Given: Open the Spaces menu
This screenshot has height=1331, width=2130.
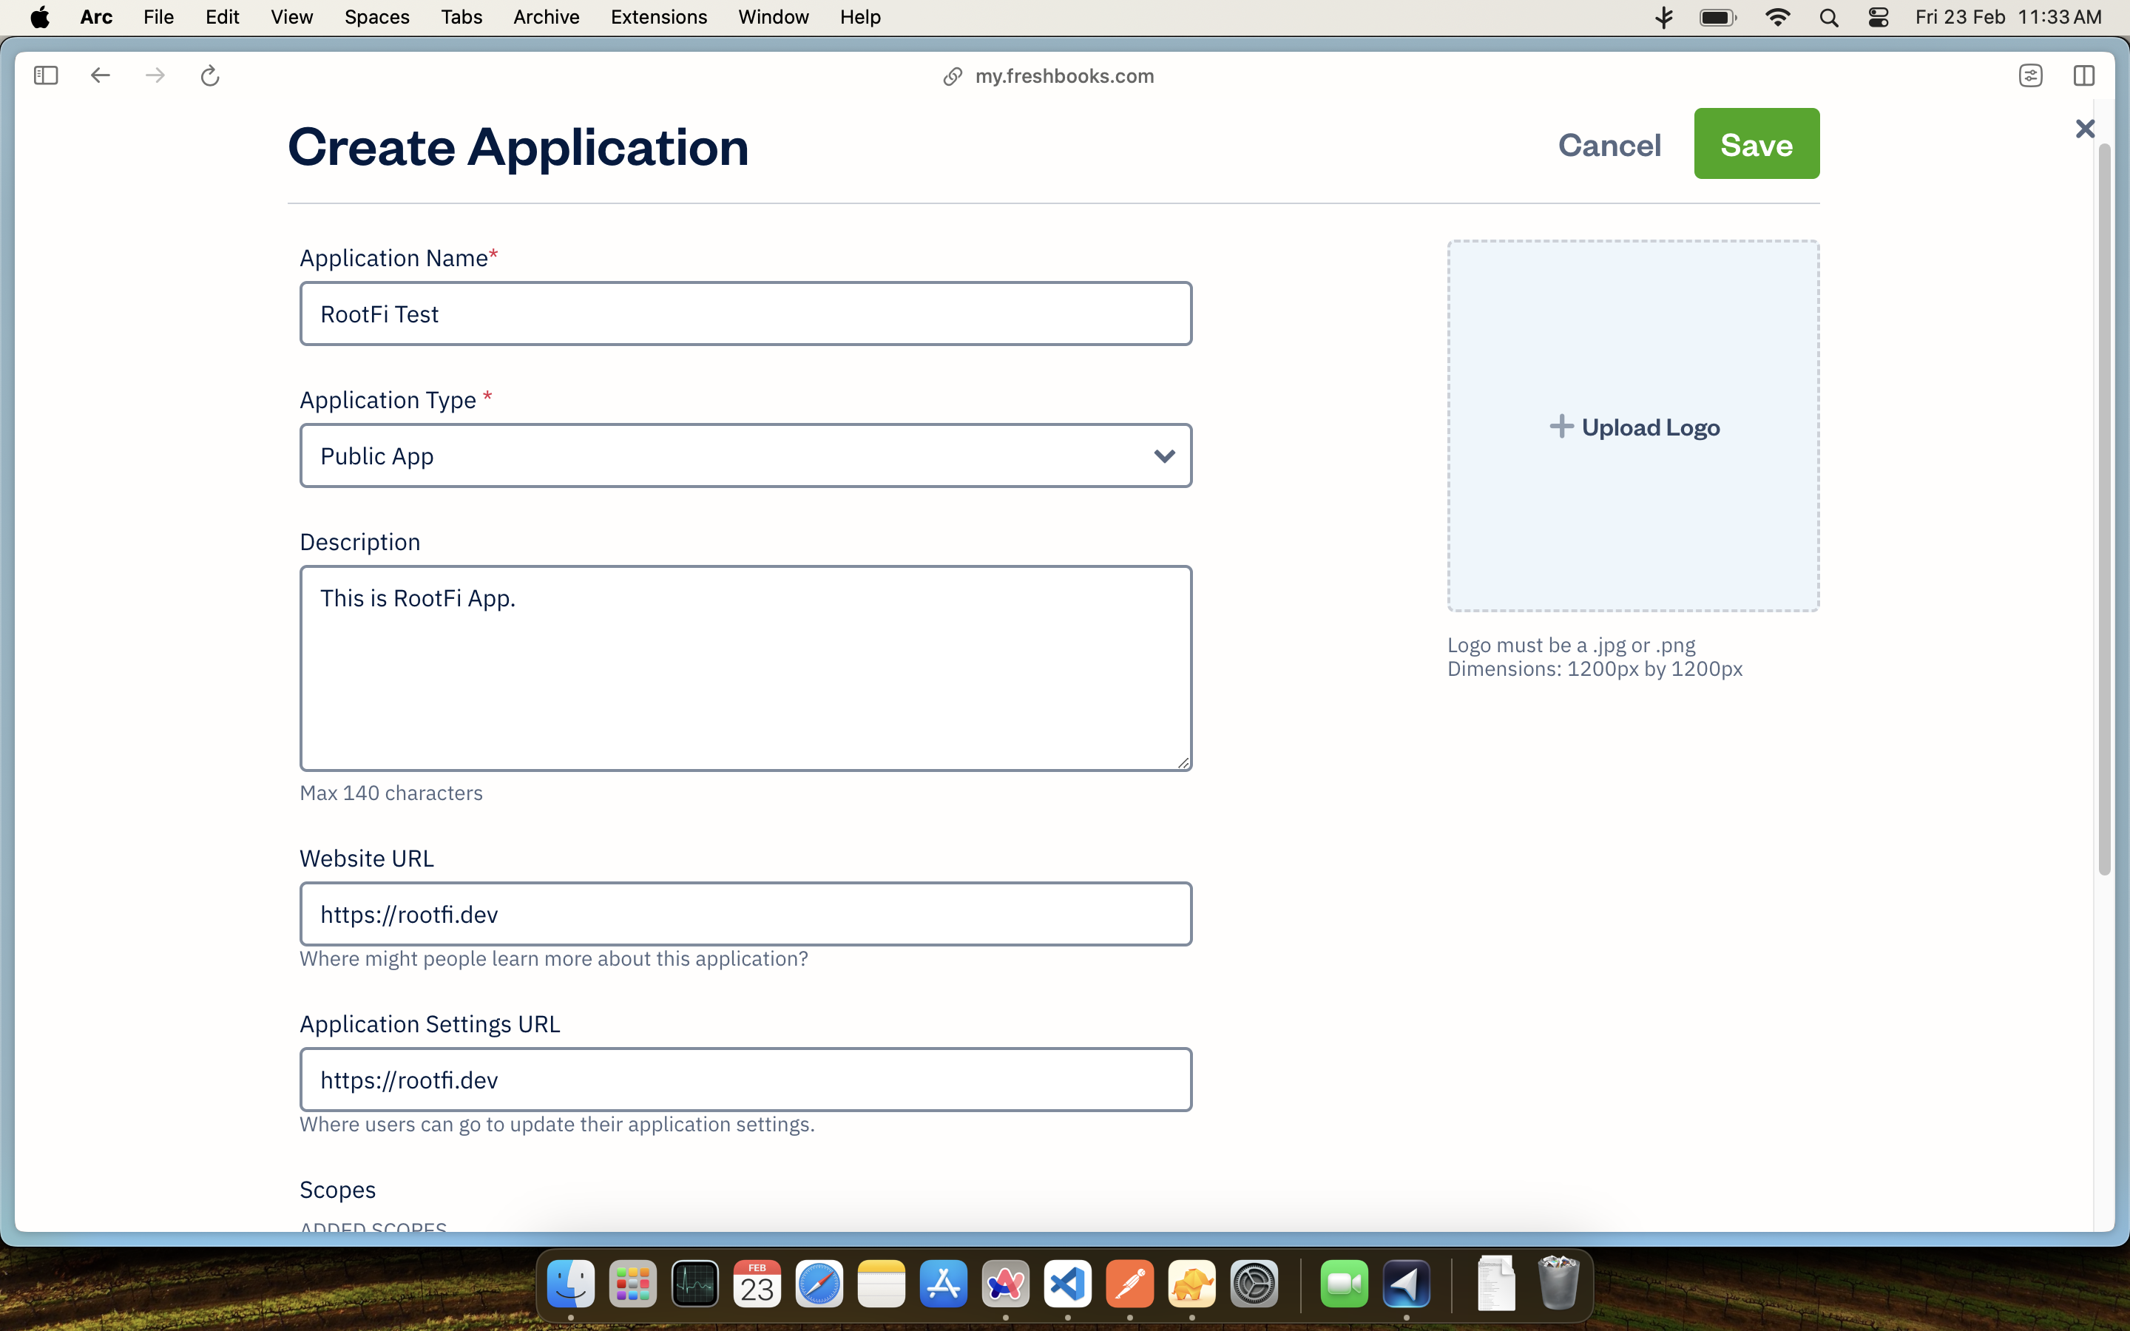Looking at the screenshot, I should 376,18.
